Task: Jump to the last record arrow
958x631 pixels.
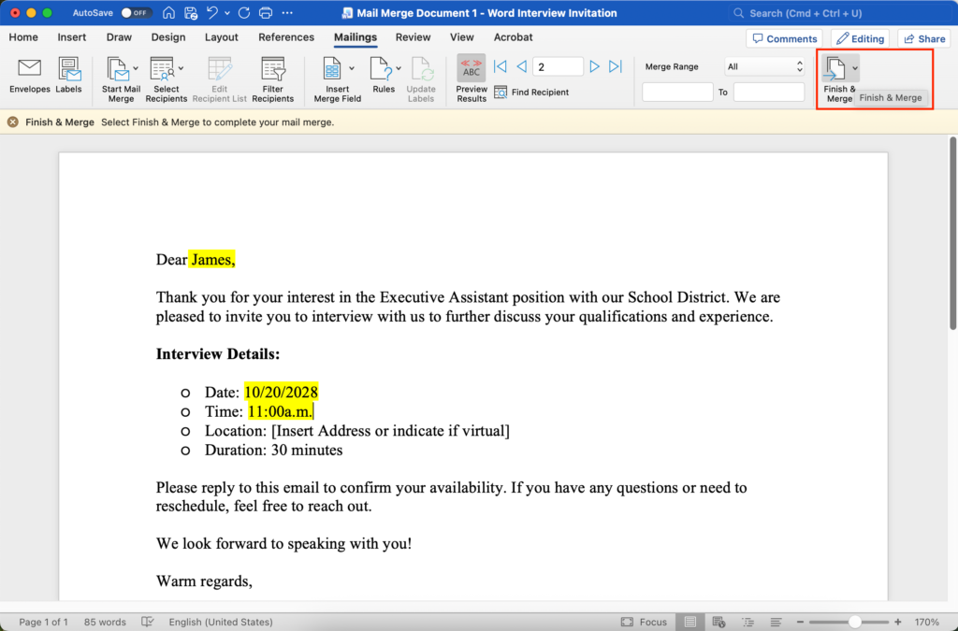Action: pos(616,67)
